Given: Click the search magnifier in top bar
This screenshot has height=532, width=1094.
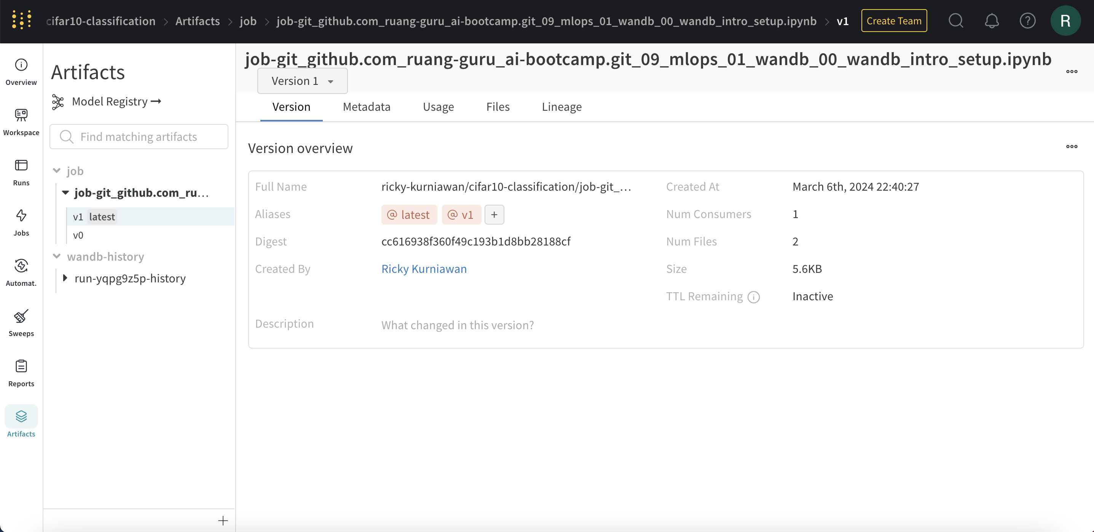Looking at the screenshot, I should pyautogui.click(x=956, y=21).
